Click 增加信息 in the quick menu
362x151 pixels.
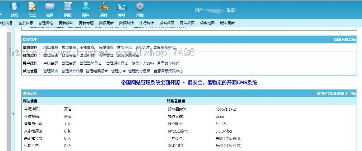[x=51, y=47]
